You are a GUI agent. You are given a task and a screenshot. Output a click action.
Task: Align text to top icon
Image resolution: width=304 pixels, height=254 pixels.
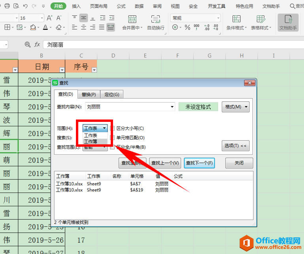(x=74, y=18)
